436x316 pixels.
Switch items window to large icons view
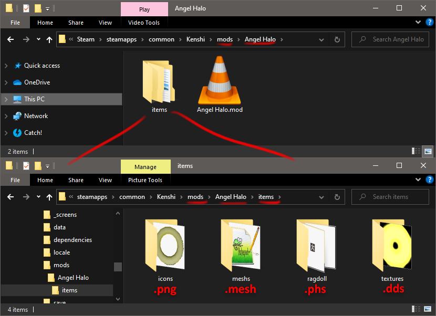point(428,309)
